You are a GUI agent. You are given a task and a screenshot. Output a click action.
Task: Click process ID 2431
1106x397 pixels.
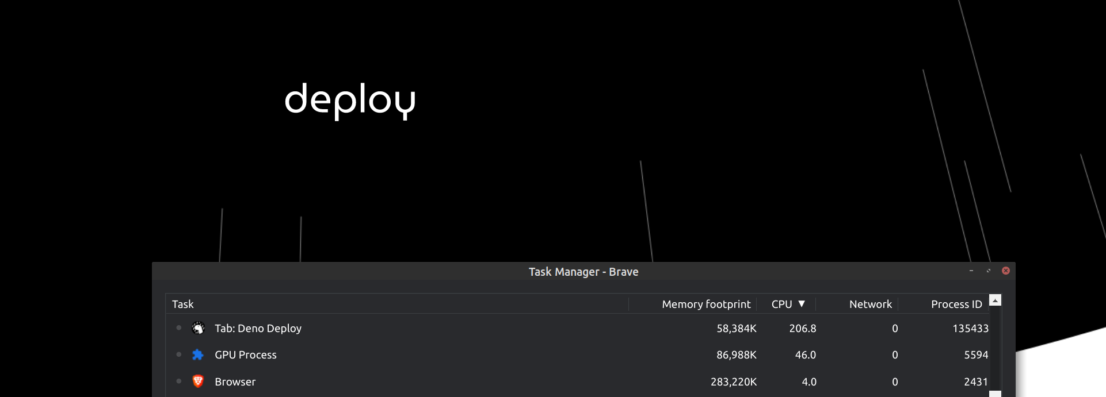point(976,382)
